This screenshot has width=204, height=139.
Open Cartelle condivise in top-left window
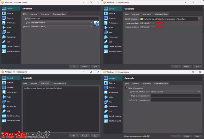pyautogui.click(x=11, y=47)
